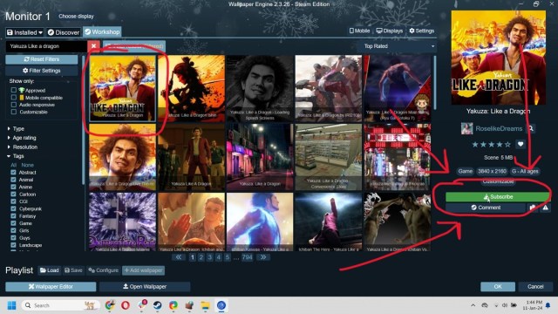This screenshot has height=314, width=558.
Task: Uncheck the Animal tag
Action: pyautogui.click(x=13, y=180)
